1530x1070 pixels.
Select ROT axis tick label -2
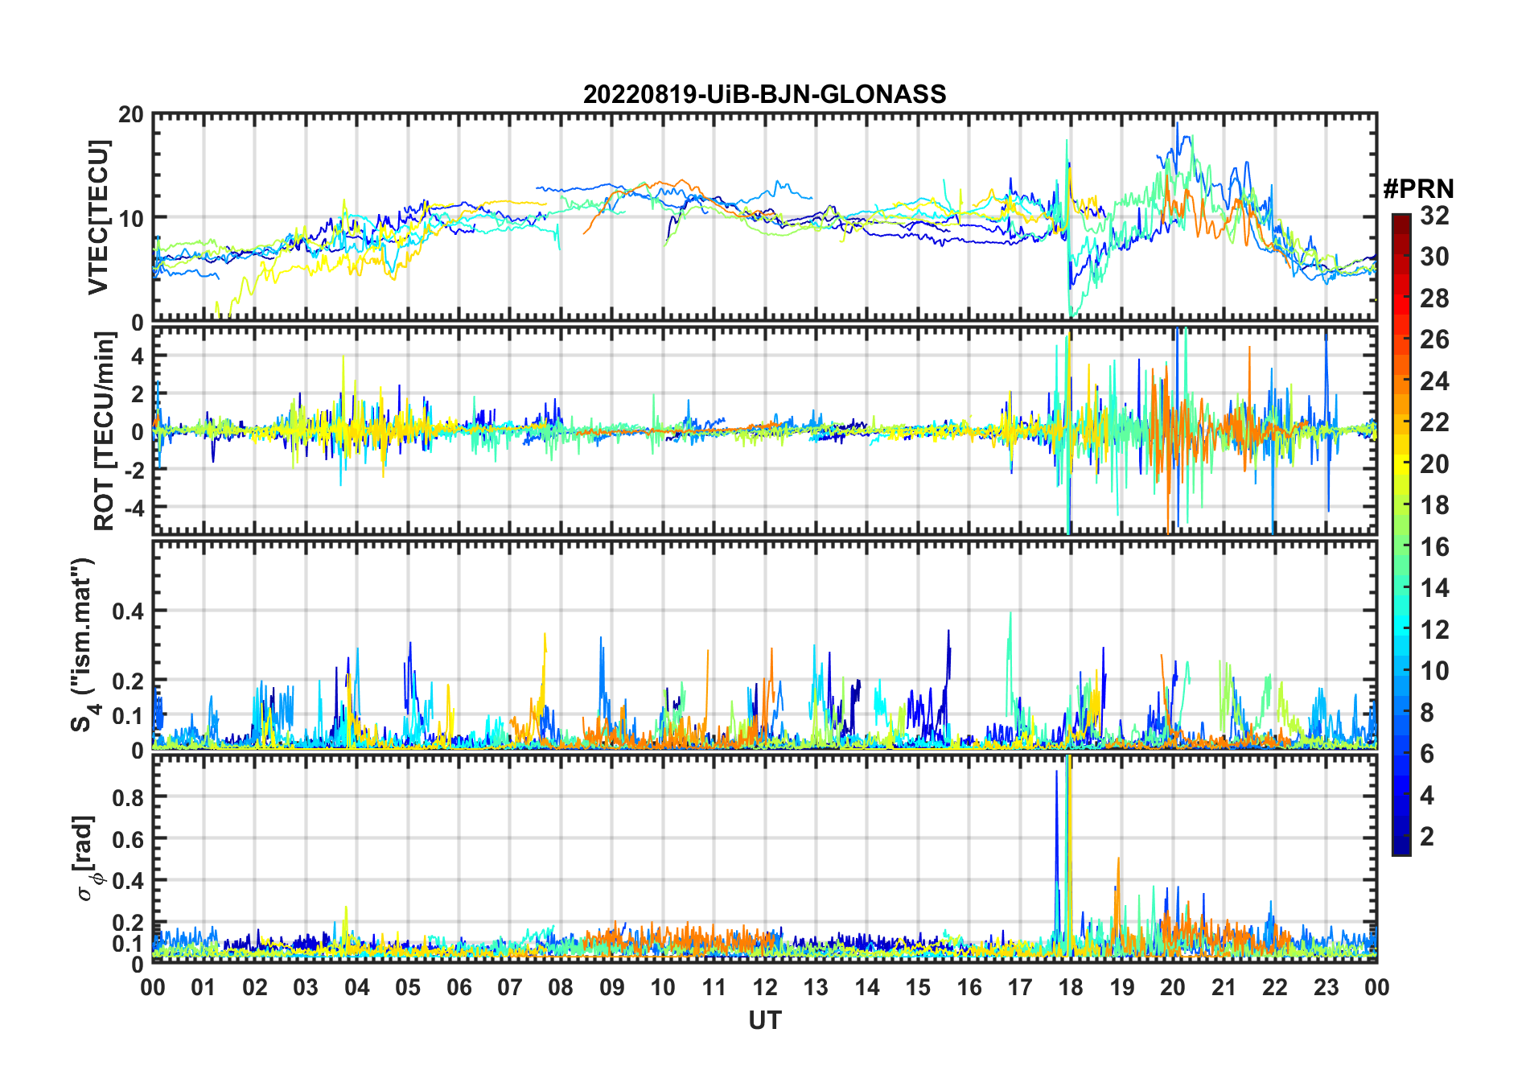[134, 470]
